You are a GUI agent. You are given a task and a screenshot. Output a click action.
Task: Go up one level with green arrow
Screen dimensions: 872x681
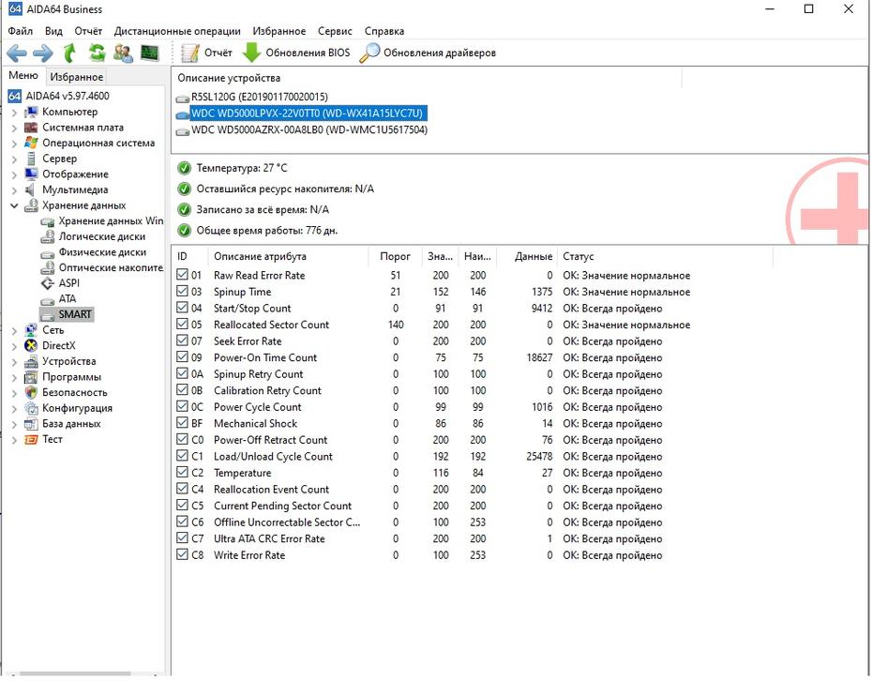[69, 53]
